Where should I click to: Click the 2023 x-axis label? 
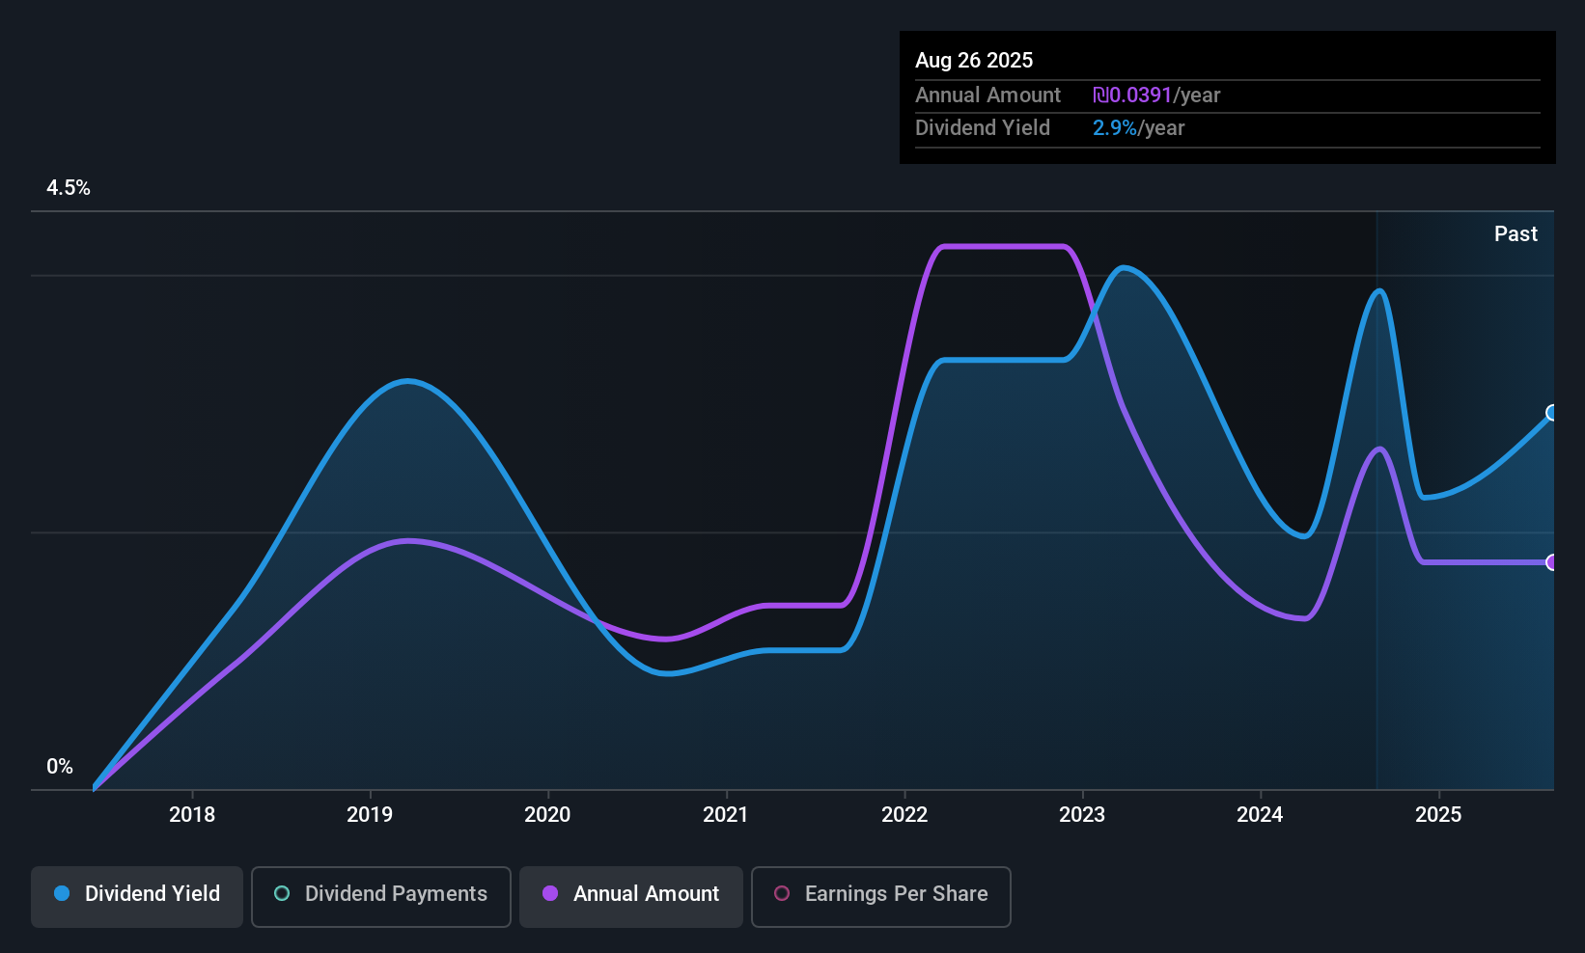click(x=1082, y=814)
